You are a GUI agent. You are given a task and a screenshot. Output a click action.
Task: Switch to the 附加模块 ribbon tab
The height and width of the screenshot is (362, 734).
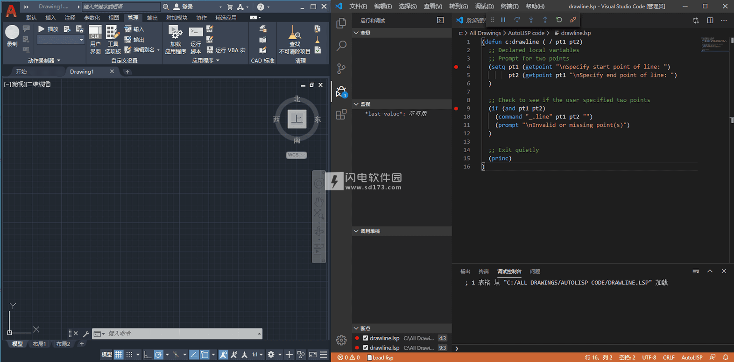176,18
